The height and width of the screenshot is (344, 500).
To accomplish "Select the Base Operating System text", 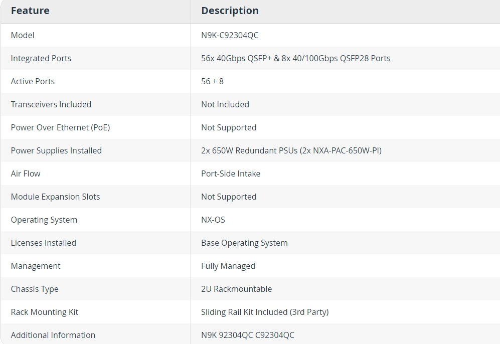I will (x=244, y=243).
